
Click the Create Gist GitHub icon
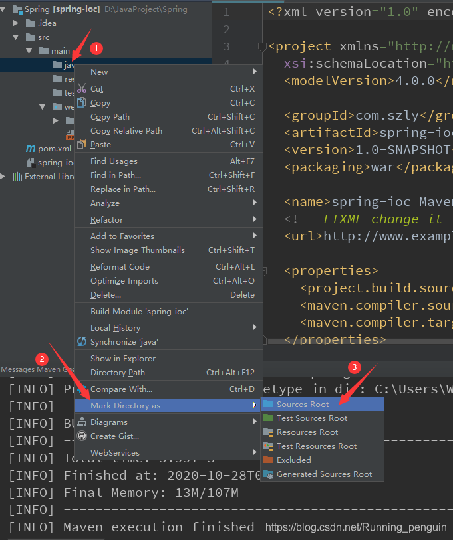(82, 436)
